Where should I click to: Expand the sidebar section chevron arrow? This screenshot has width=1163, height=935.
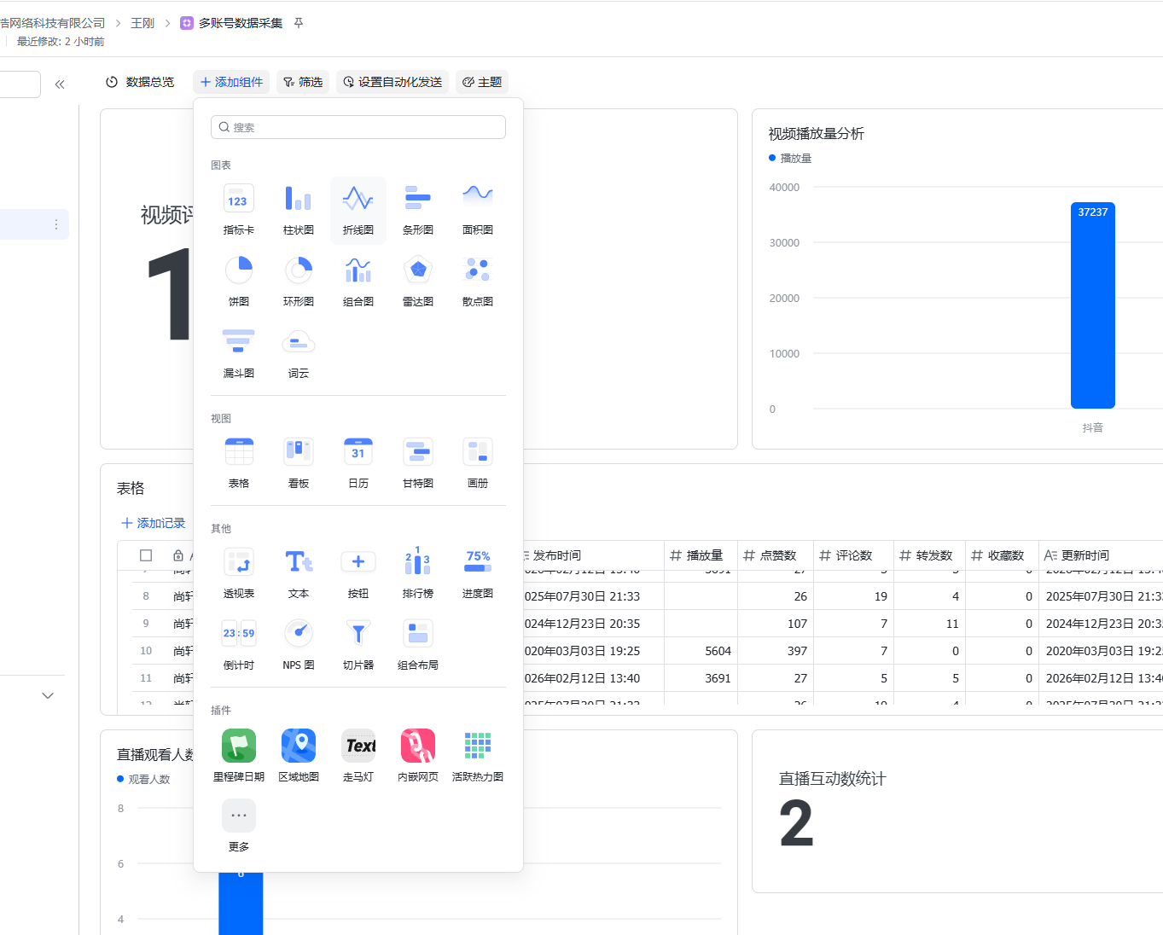coord(48,695)
